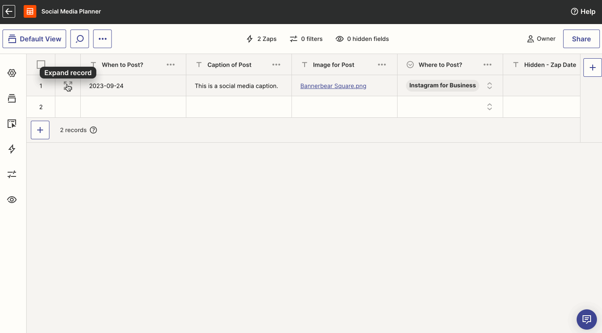Open the Bannerbear Square.png link
Viewport: 602px width, 333px height.
click(333, 86)
